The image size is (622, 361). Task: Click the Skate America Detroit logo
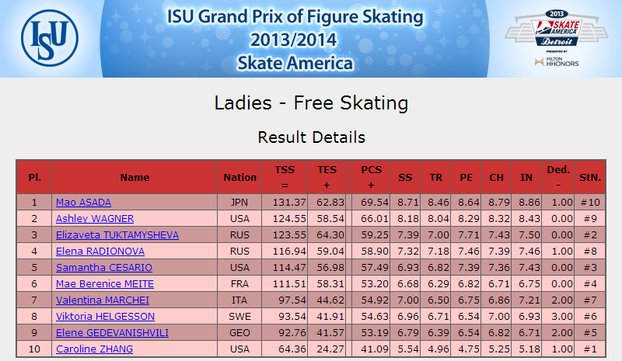(556, 29)
